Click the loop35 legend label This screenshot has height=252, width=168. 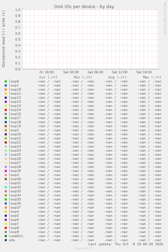click(15, 199)
